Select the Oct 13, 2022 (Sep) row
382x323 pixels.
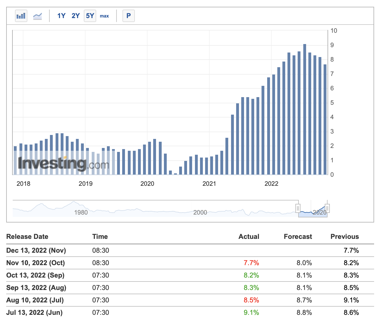[x=190, y=275]
